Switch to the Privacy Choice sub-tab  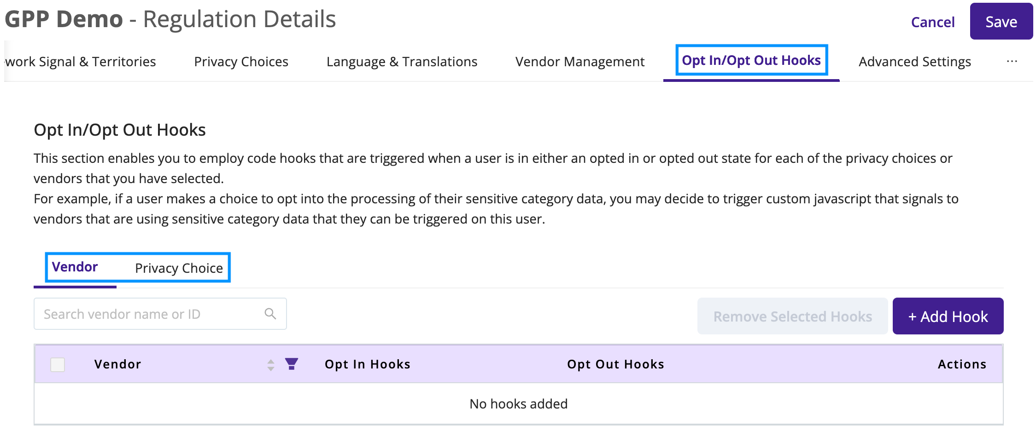point(179,268)
